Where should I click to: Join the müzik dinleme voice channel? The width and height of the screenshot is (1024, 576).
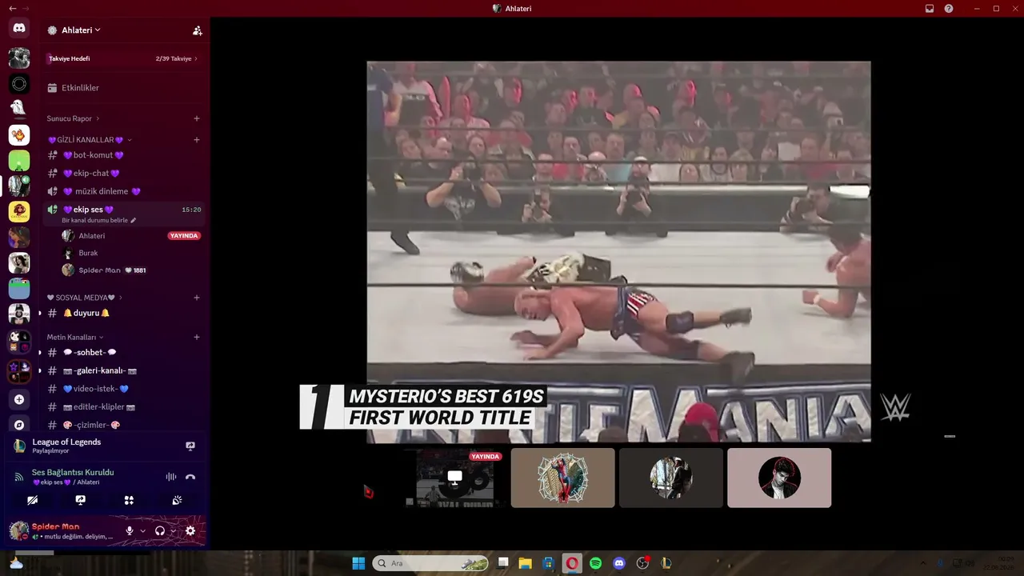point(124,191)
